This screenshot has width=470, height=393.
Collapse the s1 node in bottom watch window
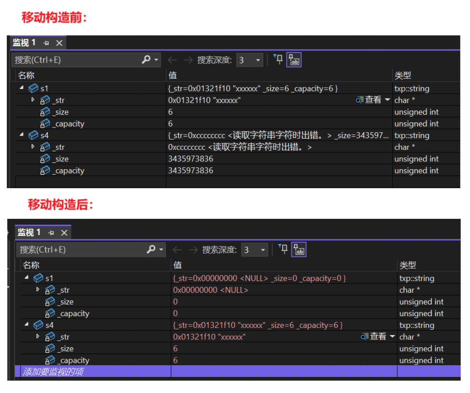click(x=26, y=277)
